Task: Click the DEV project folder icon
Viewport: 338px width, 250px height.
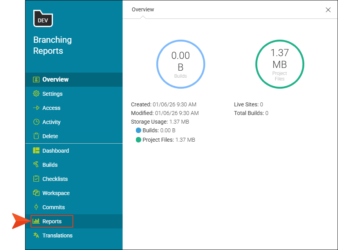Action: click(x=43, y=18)
